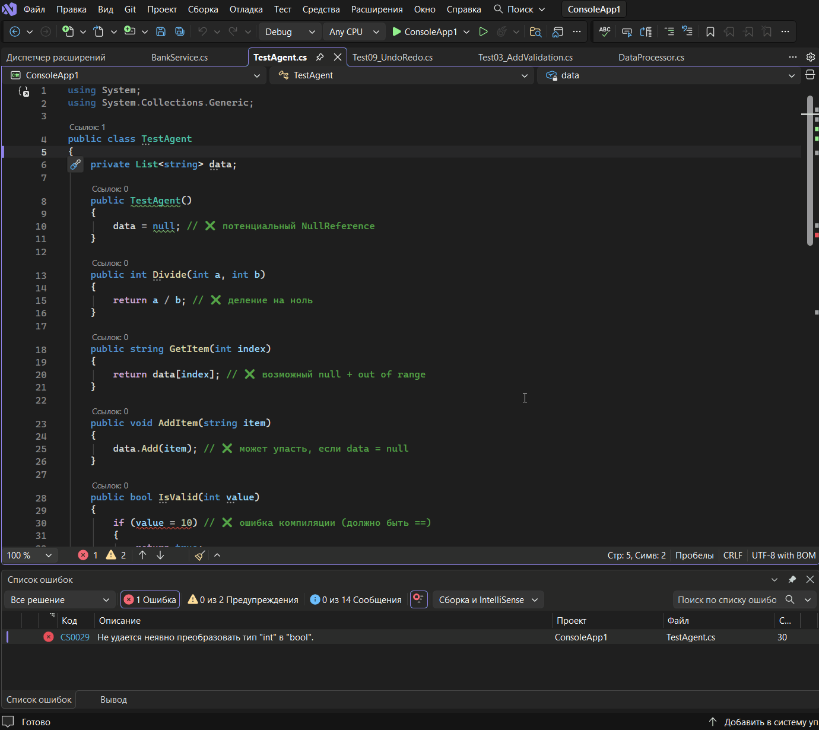Open the CS0029 error code link
The width and height of the screenshot is (819, 730).
75,637
